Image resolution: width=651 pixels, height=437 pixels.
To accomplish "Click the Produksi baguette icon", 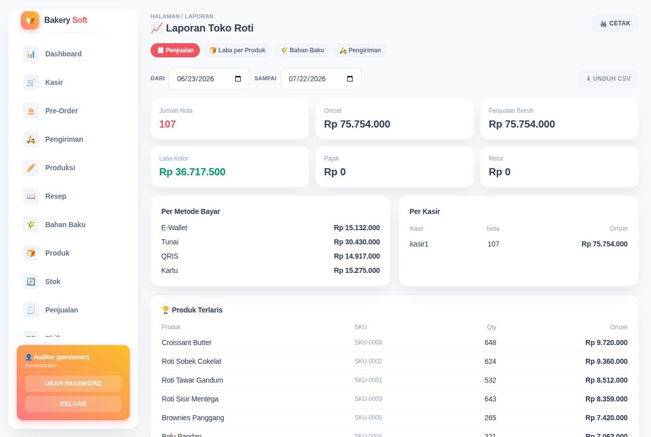I will point(31,168).
